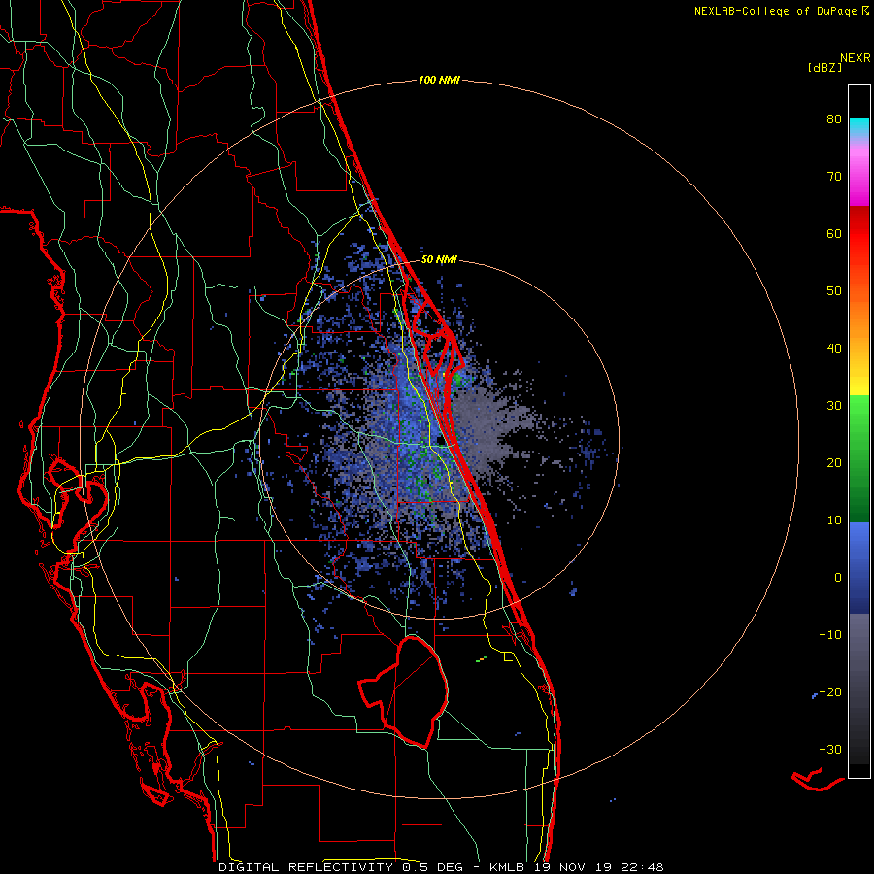This screenshot has width=874, height=874.
Task: Click the -10 dBZ scale value
Action: [830, 634]
